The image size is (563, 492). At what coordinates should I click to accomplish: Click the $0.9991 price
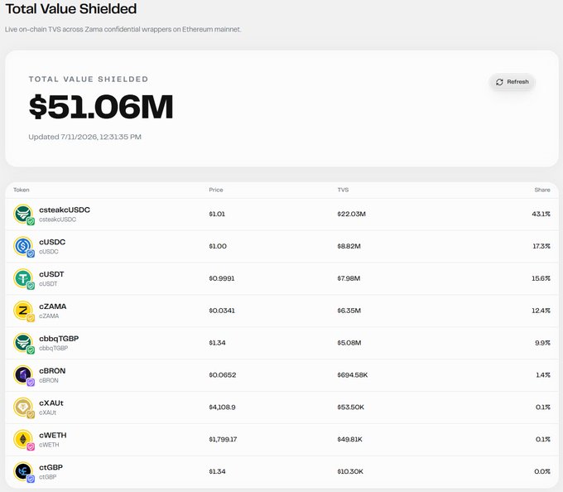[222, 278]
